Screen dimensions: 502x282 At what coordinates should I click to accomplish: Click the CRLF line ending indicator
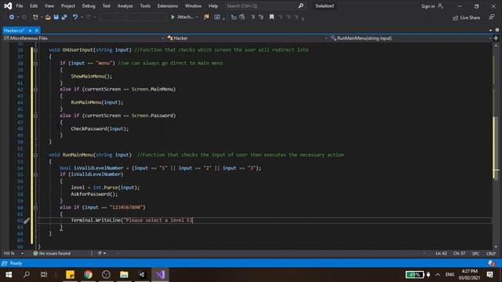tap(491, 253)
